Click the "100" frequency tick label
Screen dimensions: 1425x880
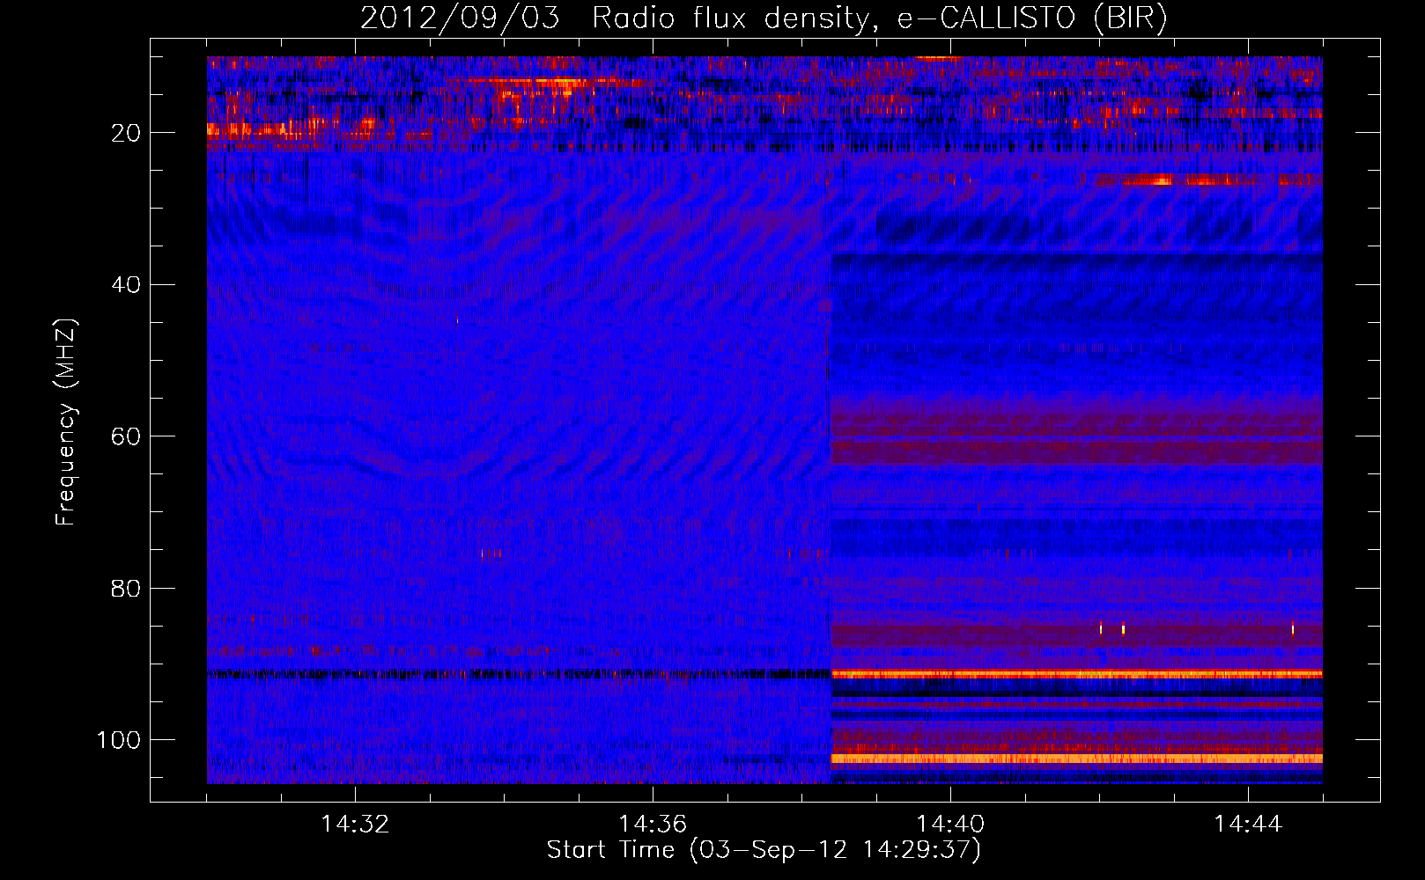tap(119, 740)
